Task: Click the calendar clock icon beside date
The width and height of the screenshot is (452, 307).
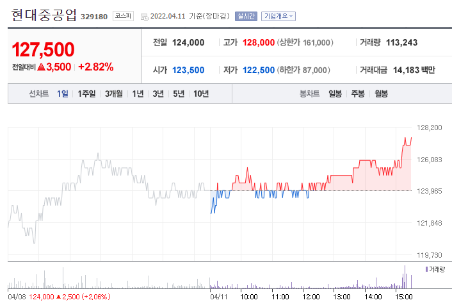Action: pyautogui.click(x=145, y=17)
